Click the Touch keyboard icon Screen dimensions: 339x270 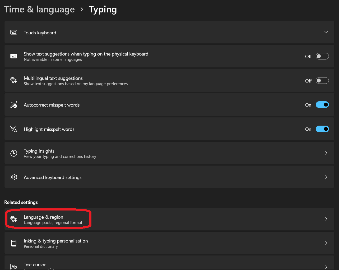(14, 32)
